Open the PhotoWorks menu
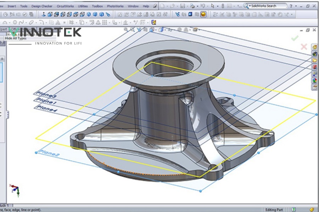 click(x=115, y=6)
